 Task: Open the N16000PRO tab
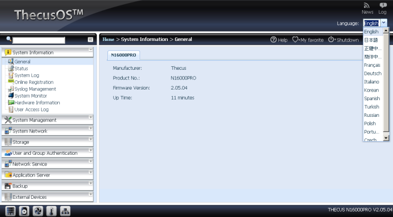124,55
